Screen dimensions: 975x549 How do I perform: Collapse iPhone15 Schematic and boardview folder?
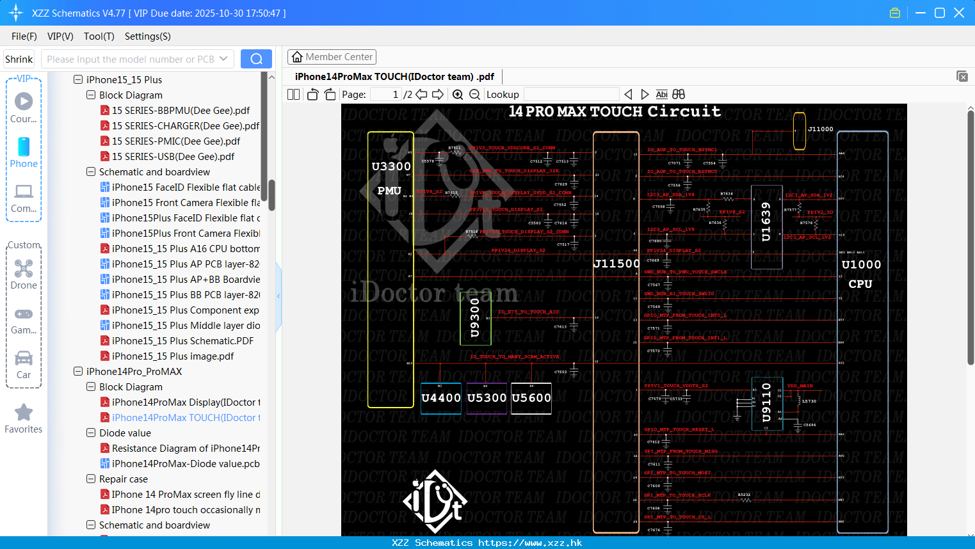91,171
